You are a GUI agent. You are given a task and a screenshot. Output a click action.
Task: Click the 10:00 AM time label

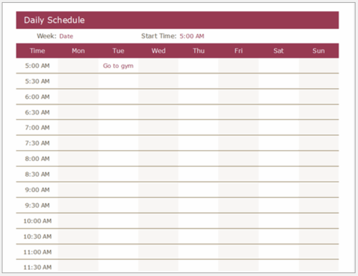(x=37, y=221)
